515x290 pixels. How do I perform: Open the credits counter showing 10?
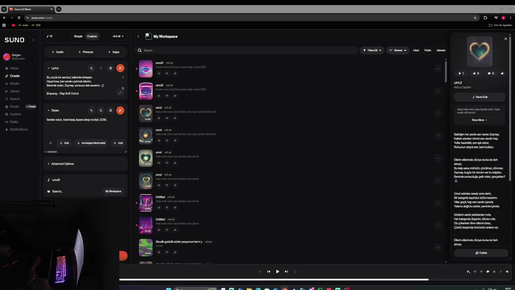[x=49, y=36]
